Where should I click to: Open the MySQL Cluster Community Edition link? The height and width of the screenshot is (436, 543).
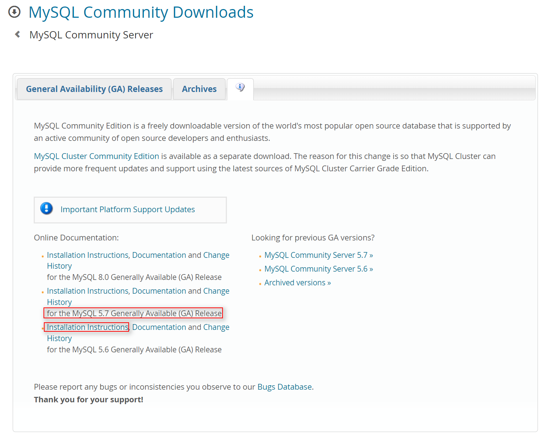click(x=96, y=156)
